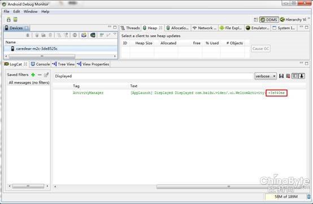Save the LogCat log with floppy icon
The height and width of the screenshot is (204, 313).
pyautogui.click(x=281, y=76)
